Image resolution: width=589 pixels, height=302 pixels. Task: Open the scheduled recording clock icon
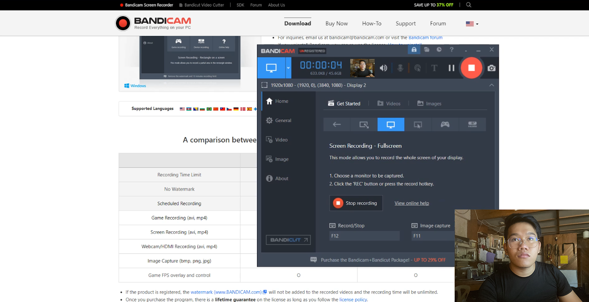tap(439, 50)
